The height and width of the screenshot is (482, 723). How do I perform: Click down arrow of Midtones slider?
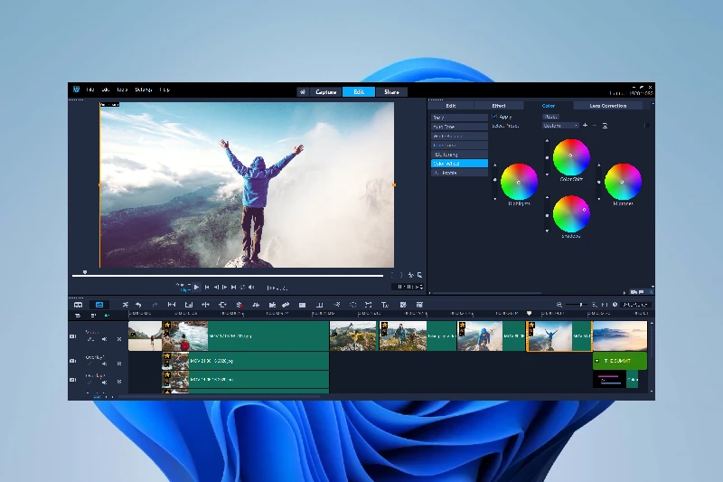point(599,199)
